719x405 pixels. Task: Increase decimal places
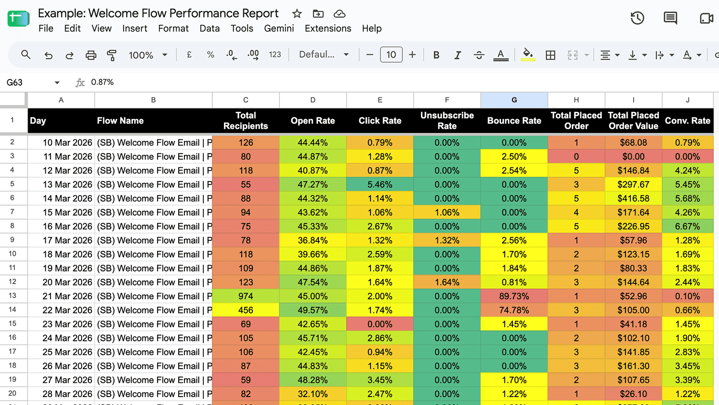tap(253, 55)
